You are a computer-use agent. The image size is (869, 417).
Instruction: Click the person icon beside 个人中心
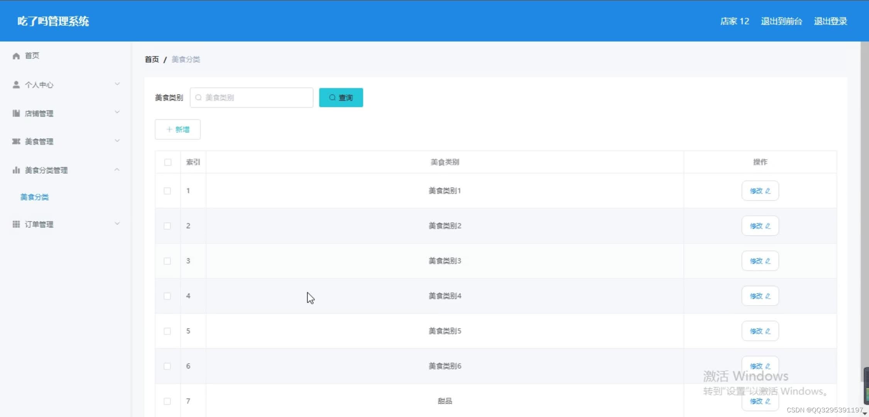click(16, 85)
